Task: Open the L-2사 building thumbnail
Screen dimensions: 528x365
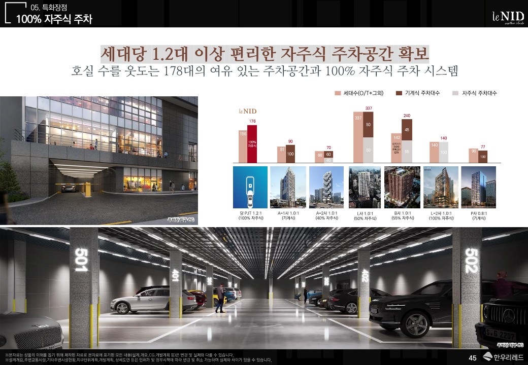Action: click(440, 187)
